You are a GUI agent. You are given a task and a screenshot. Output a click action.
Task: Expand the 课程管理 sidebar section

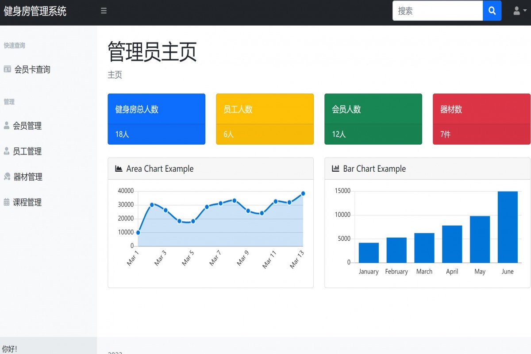click(29, 202)
